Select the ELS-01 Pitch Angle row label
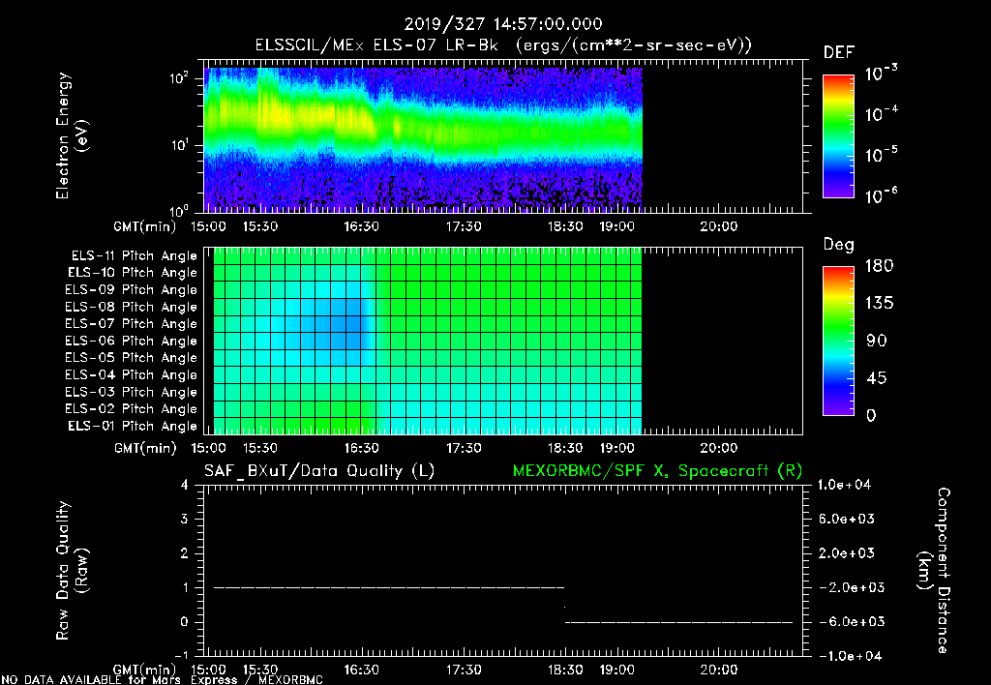 pos(133,426)
